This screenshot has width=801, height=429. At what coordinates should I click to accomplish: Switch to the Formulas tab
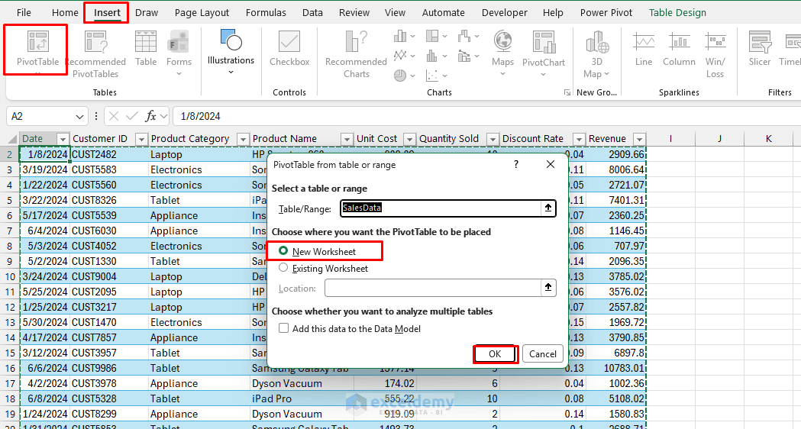point(266,13)
